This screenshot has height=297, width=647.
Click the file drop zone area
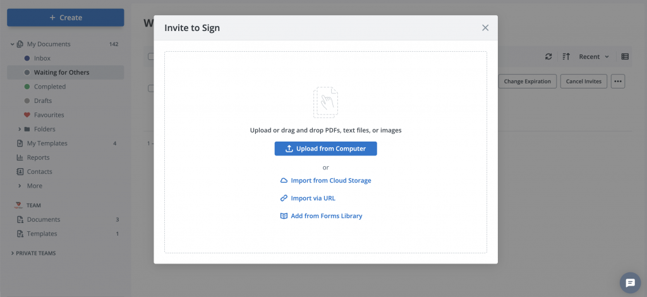325,152
